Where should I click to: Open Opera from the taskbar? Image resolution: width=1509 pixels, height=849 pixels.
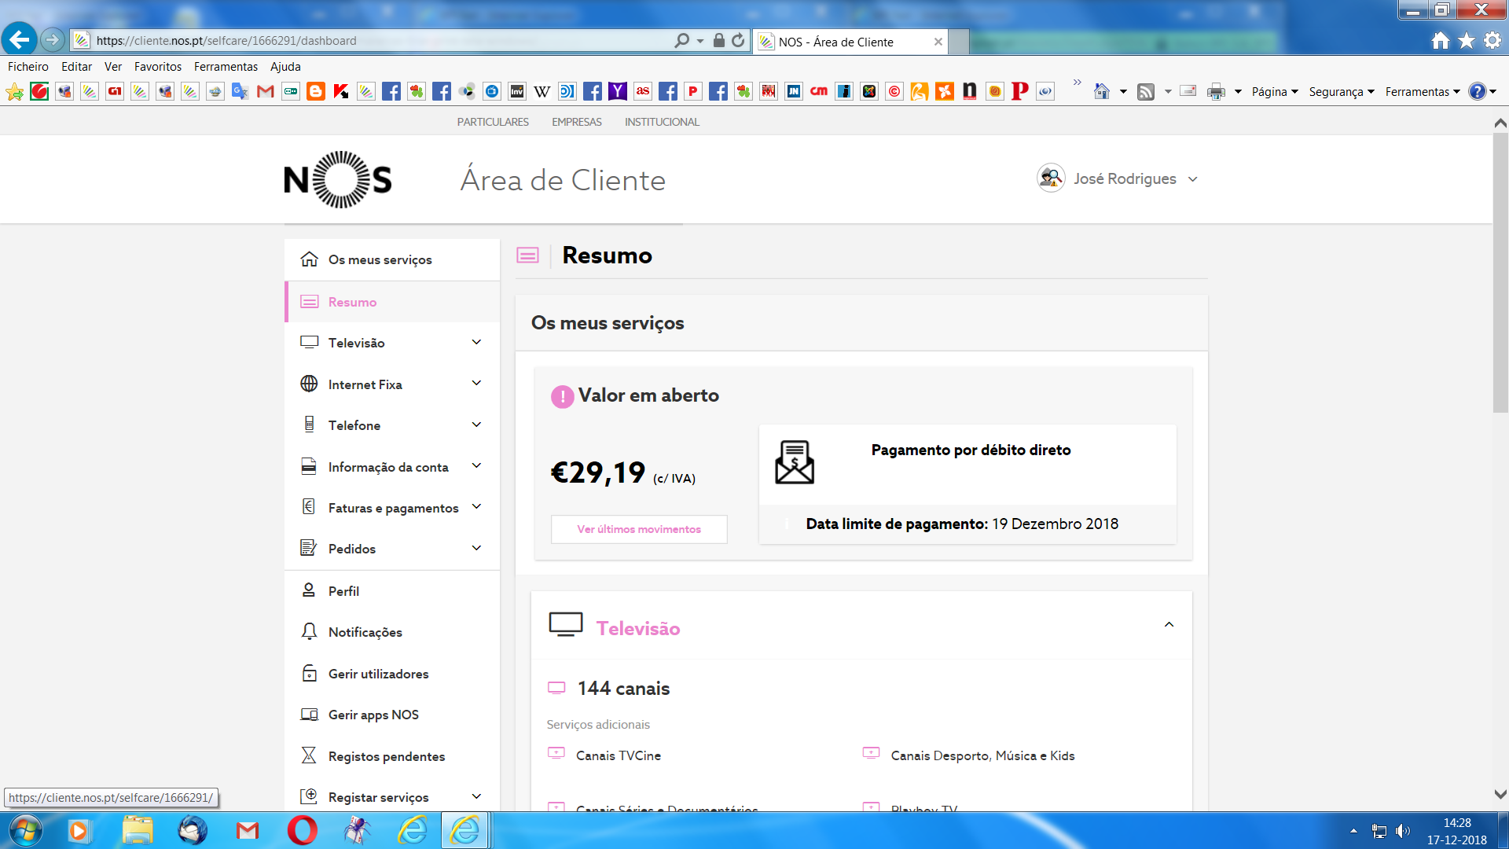click(302, 830)
